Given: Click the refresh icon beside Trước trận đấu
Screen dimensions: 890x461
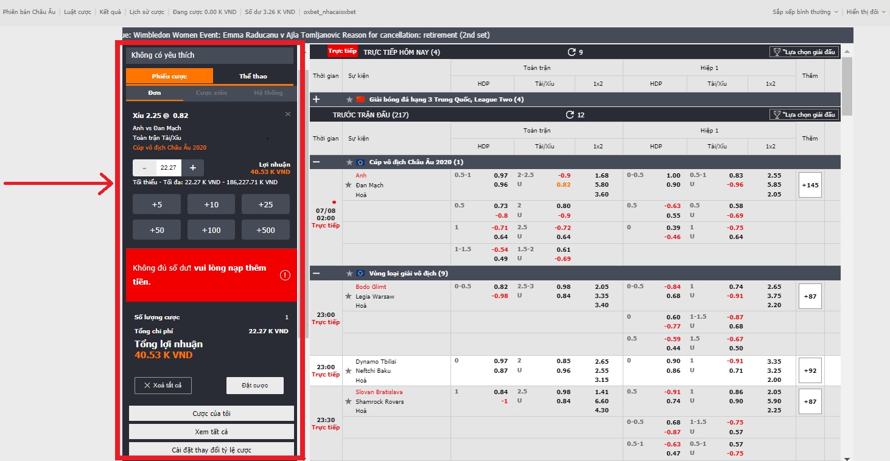Looking at the screenshot, I should coord(570,115).
